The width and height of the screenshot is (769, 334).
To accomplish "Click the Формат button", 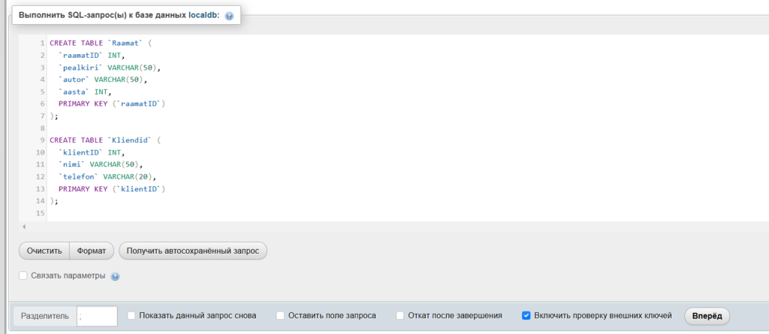I will (92, 250).
